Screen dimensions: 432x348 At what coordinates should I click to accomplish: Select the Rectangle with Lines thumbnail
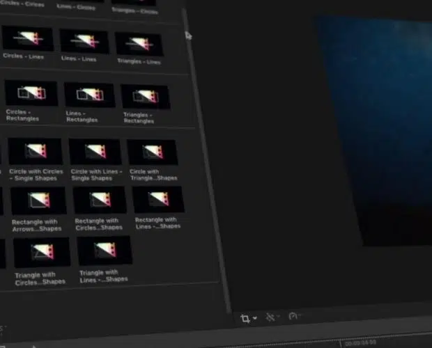coord(158,200)
